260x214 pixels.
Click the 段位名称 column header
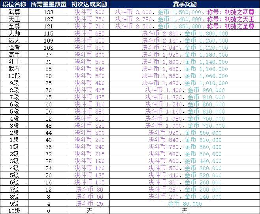pos(14,4)
